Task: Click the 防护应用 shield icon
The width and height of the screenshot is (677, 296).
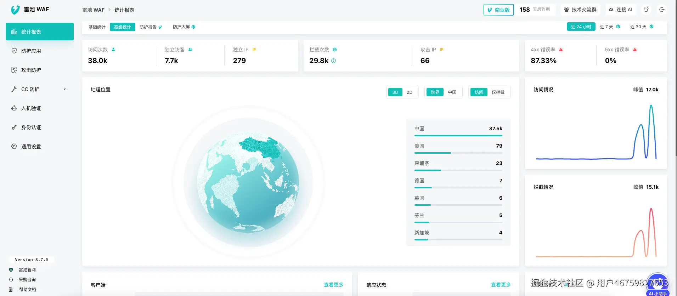Action: [x=14, y=51]
